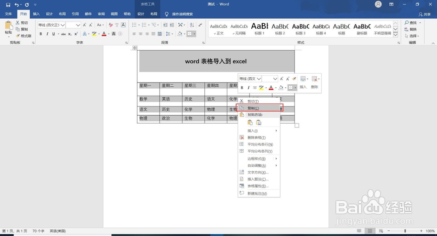Clear all formatting with the ribbon eraser icon
The width and height of the screenshot is (437, 236).
111,25
